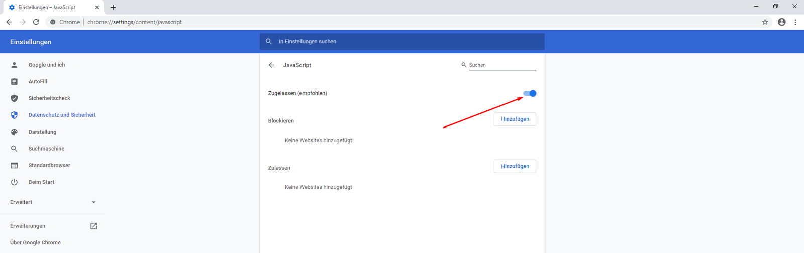
Task: Click the browser back arrow icon
Action: tap(9, 22)
